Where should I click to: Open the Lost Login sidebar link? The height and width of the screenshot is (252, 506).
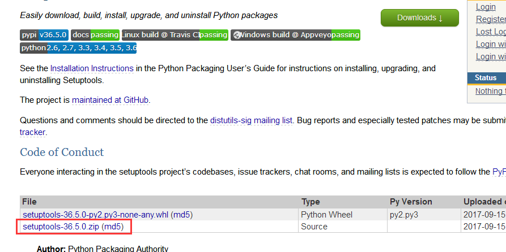[491, 32]
